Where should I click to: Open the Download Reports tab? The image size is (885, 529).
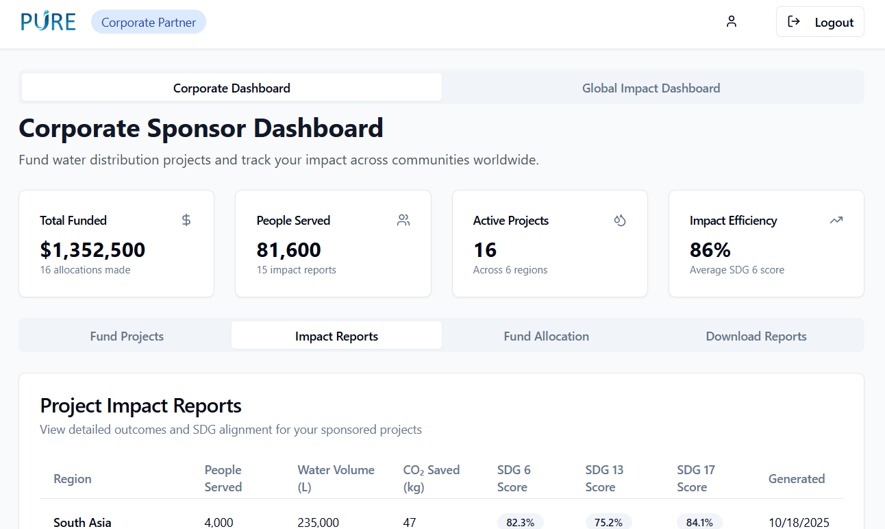756,336
